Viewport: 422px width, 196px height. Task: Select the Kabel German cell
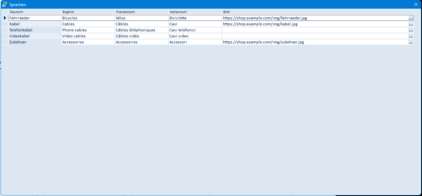coord(35,24)
